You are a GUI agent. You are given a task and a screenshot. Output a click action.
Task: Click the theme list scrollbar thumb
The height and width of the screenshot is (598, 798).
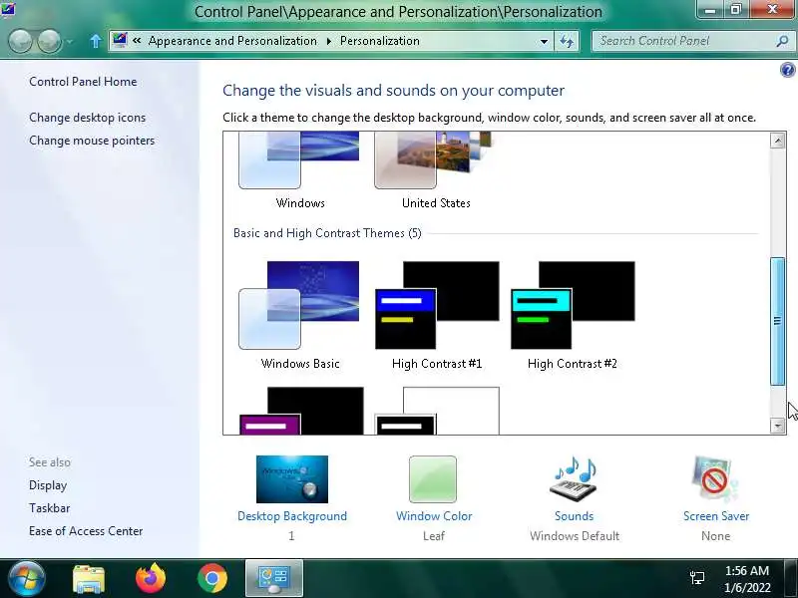pyautogui.click(x=777, y=321)
